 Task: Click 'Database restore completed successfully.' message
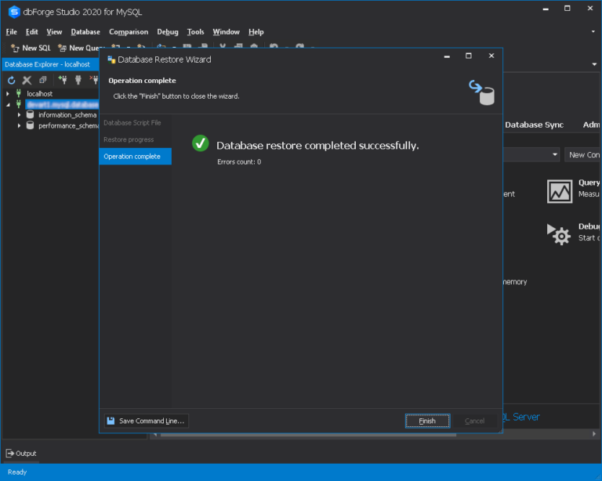coord(317,146)
